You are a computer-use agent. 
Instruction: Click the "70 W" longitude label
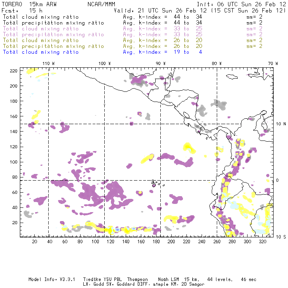273,63
